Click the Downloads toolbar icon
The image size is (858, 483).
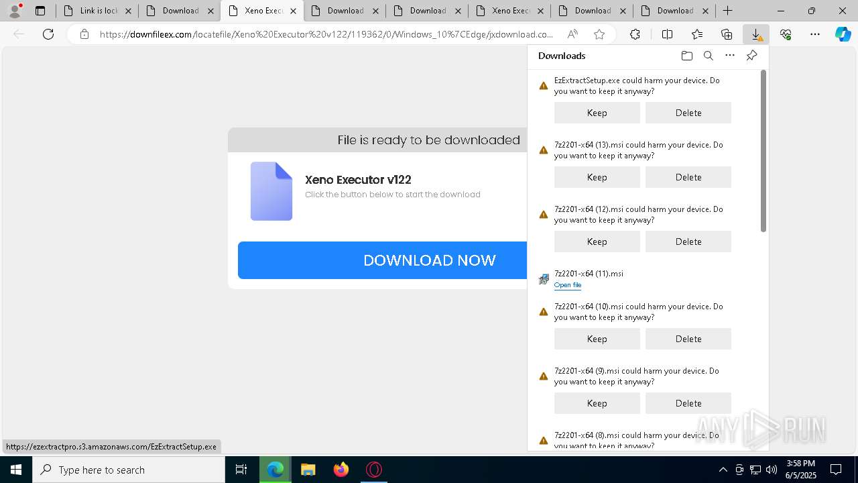point(756,34)
